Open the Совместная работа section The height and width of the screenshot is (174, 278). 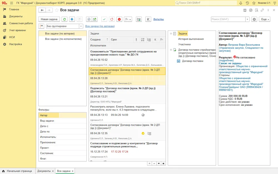point(21,23)
